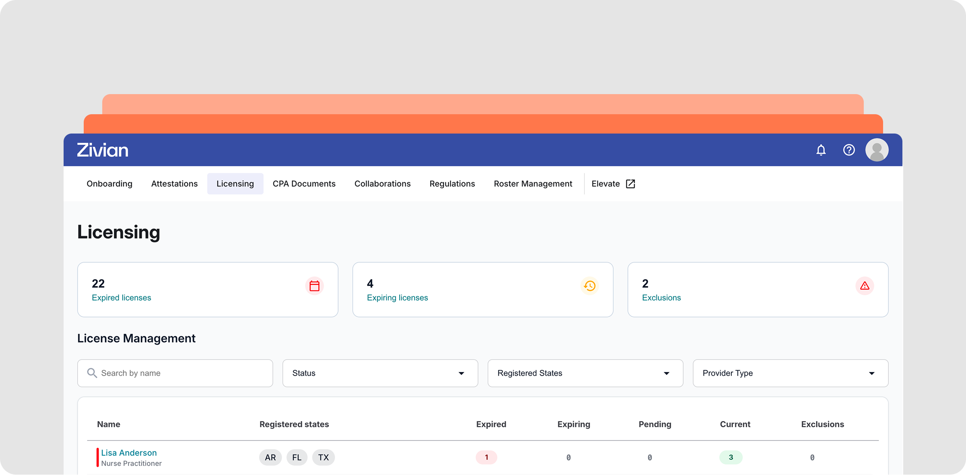Open the Status dropdown
This screenshot has width=966, height=475.
click(x=380, y=373)
